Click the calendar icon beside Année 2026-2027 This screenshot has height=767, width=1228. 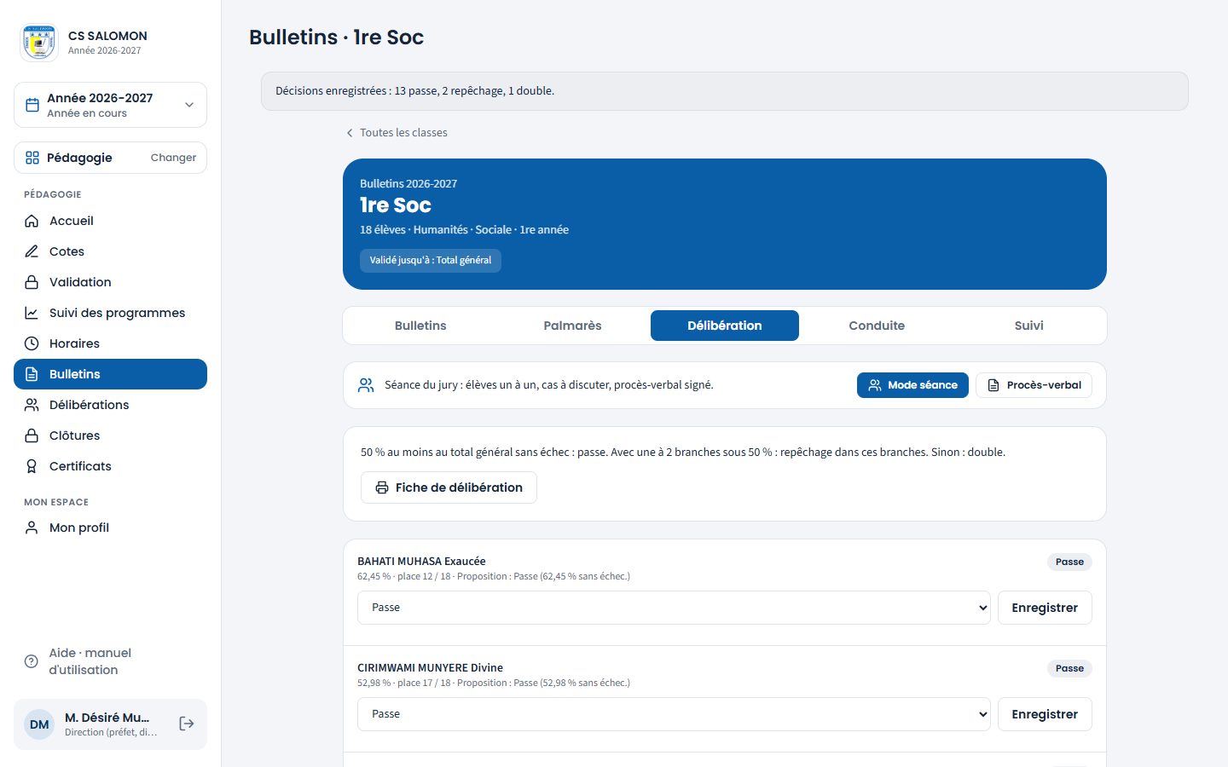pos(32,105)
